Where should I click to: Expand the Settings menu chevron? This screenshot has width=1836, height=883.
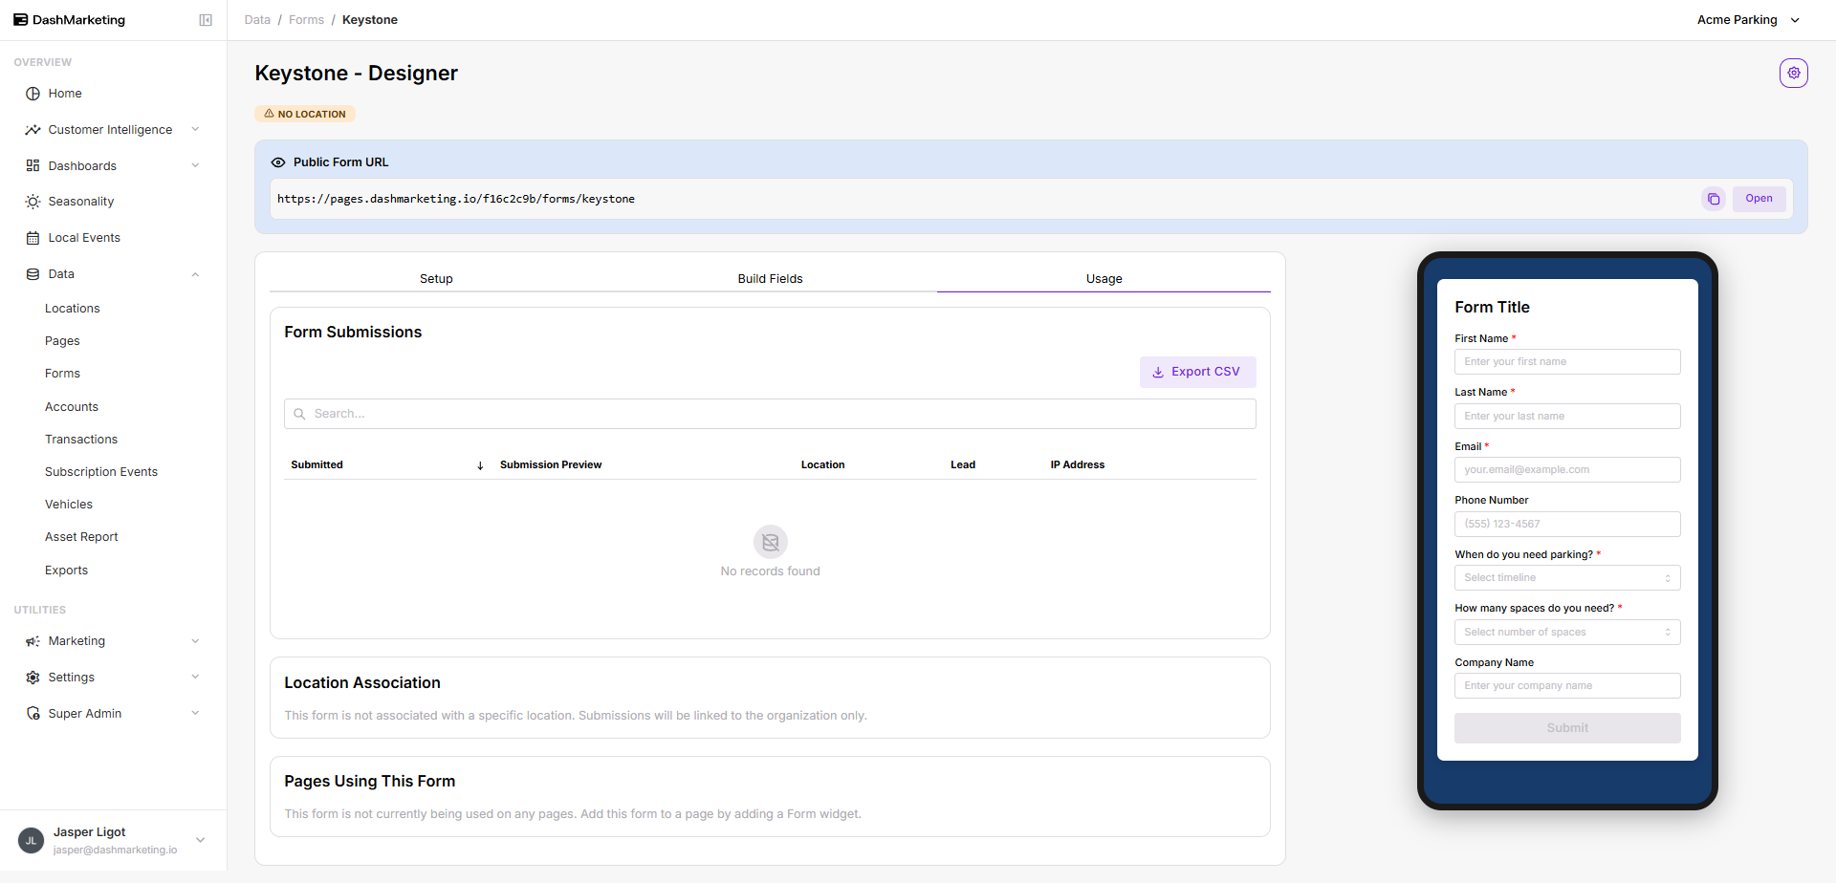[x=195, y=678]
